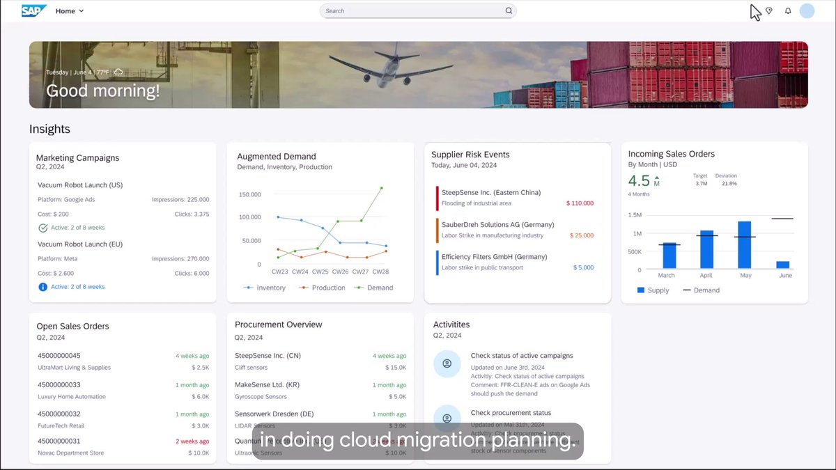
Task: Click the blue info icon for EU campaign
Action: click(42, 287)
